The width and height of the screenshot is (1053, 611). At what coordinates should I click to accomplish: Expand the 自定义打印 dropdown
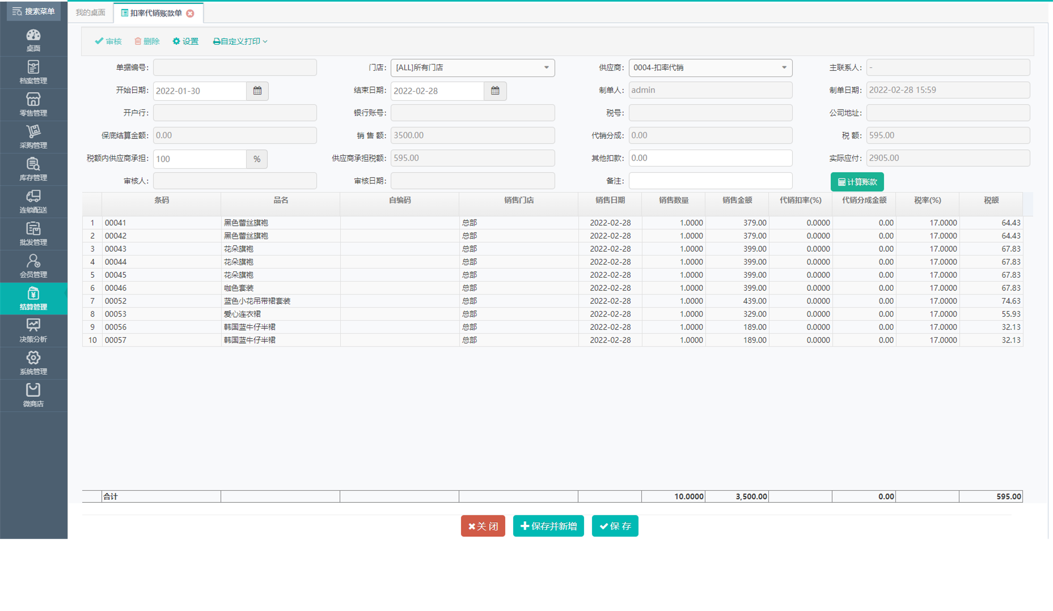click(240, 41)
